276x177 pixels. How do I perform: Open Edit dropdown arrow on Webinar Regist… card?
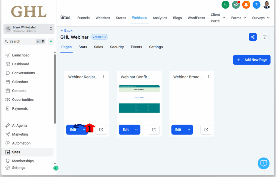[x=84, y=129]
